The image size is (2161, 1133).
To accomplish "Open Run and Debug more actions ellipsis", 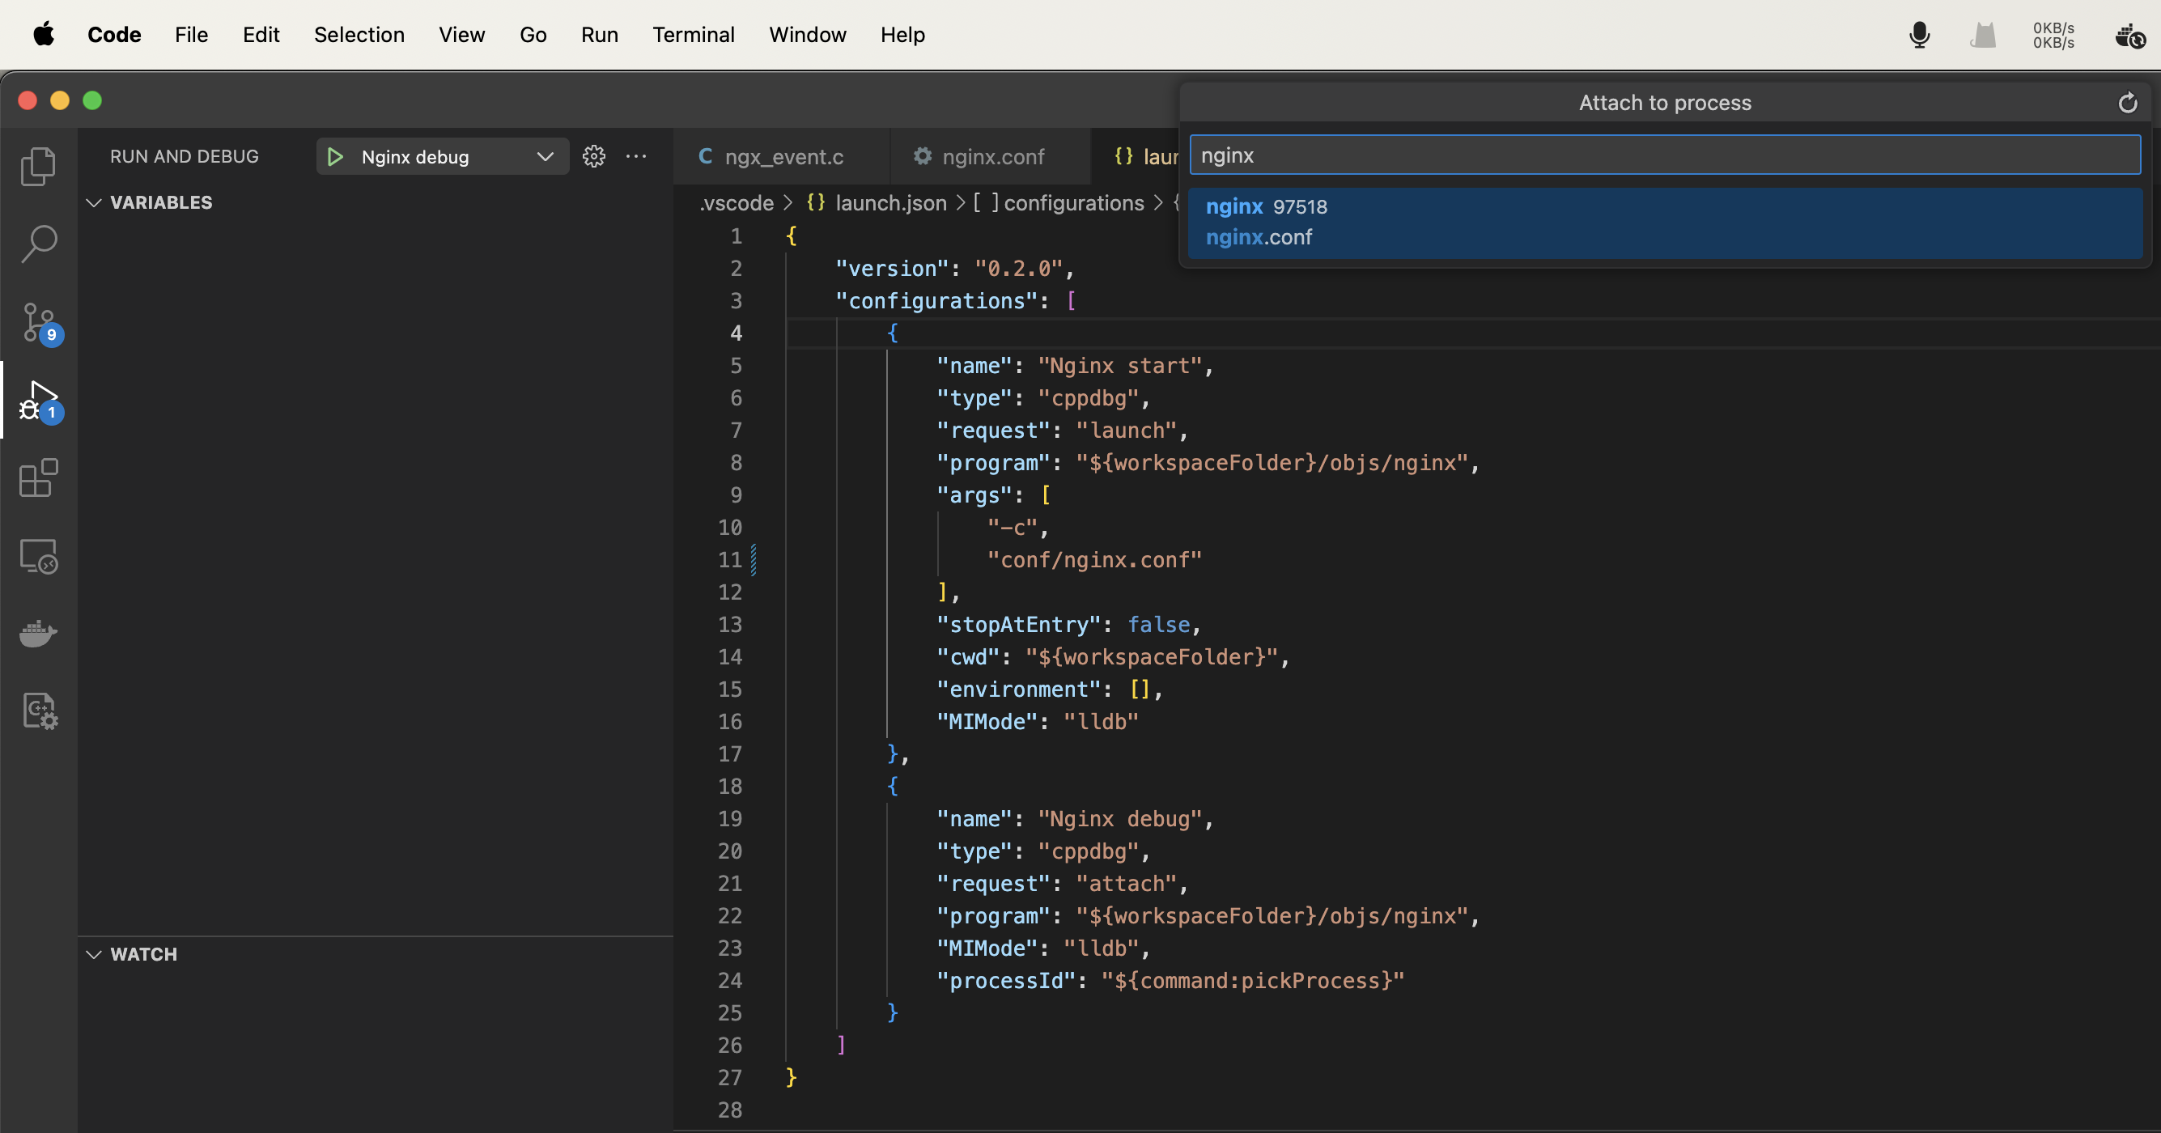I will tap(636, 156).
